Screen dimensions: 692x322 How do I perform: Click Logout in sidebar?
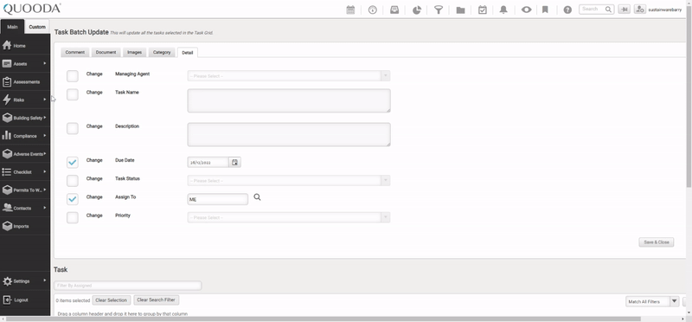[25, 299]
